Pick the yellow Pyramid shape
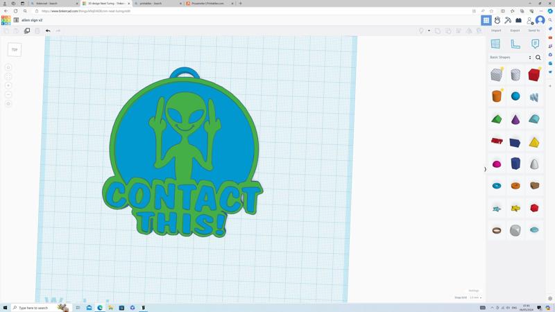555x312 pixels. point(534,142)
